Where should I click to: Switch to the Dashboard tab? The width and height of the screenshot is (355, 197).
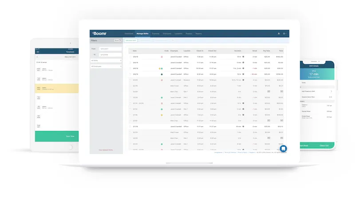coord(129,34)
